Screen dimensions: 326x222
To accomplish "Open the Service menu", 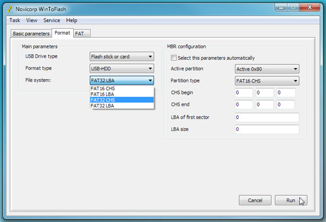I will pyautogui.click(x=51, y=20).
